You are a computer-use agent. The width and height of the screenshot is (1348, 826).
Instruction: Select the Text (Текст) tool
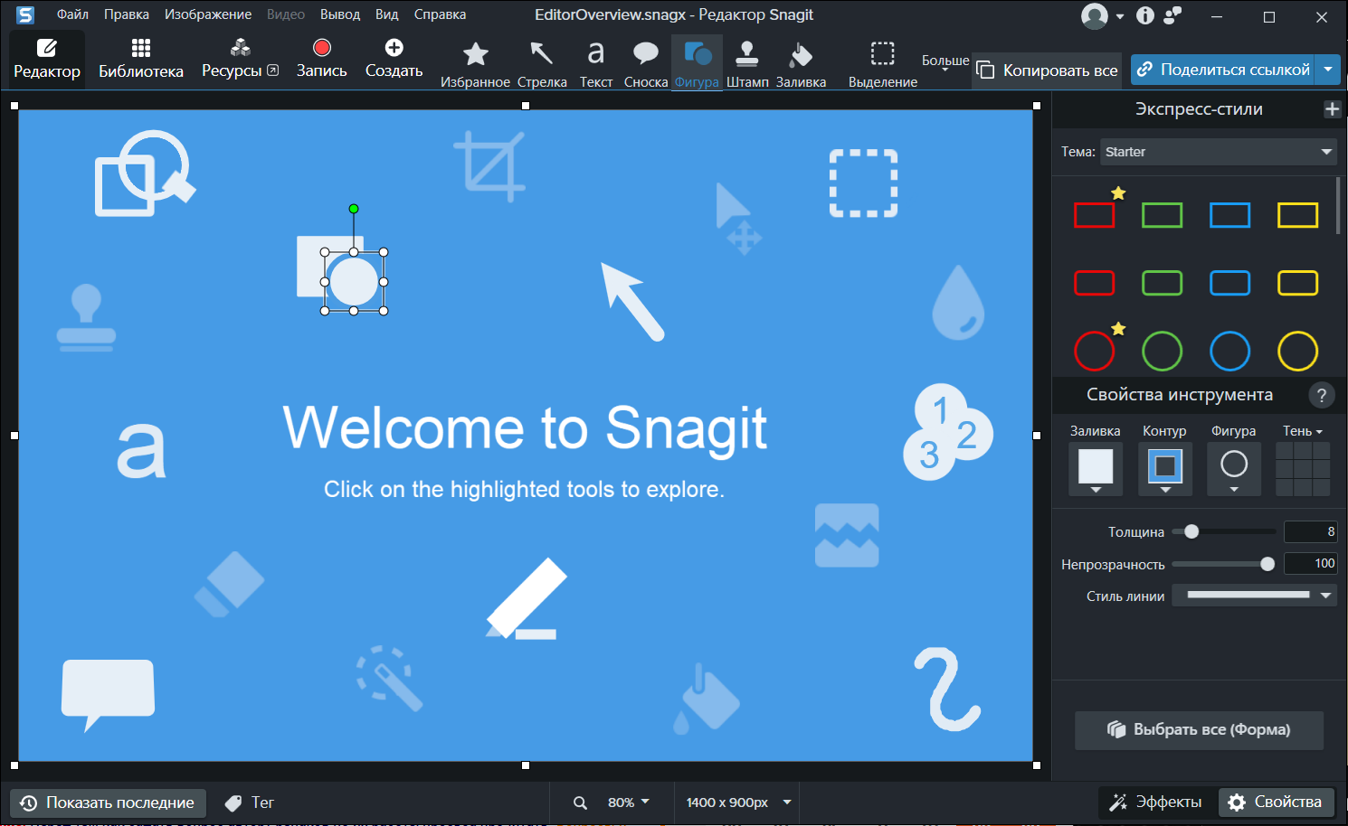[596, 63]
